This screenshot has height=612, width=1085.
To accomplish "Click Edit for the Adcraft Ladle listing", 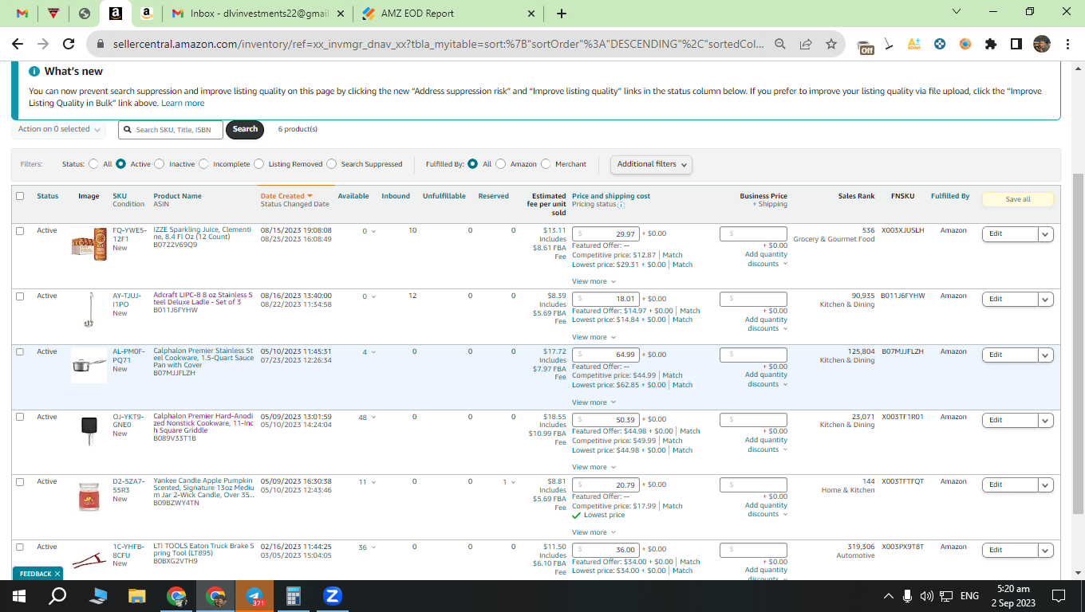I will point(1010,300).
